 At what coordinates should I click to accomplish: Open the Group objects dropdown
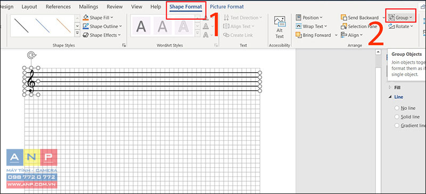[x=400, y=18]
